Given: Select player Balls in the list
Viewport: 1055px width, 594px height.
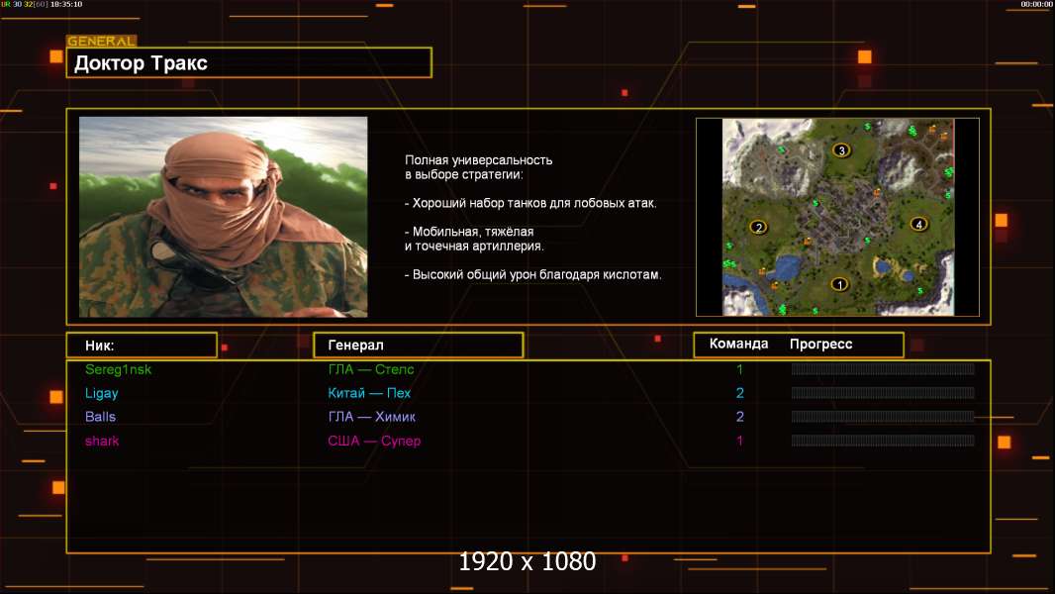Looking at the screenshot, I should point(100,417).
